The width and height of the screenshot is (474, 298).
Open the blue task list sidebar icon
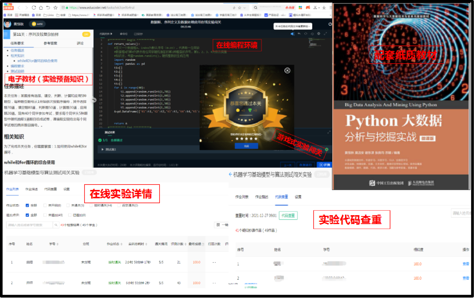pos(6,34)
